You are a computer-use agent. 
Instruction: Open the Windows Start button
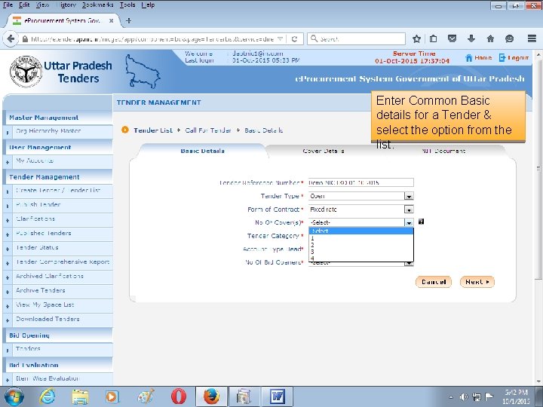point(14,396)
